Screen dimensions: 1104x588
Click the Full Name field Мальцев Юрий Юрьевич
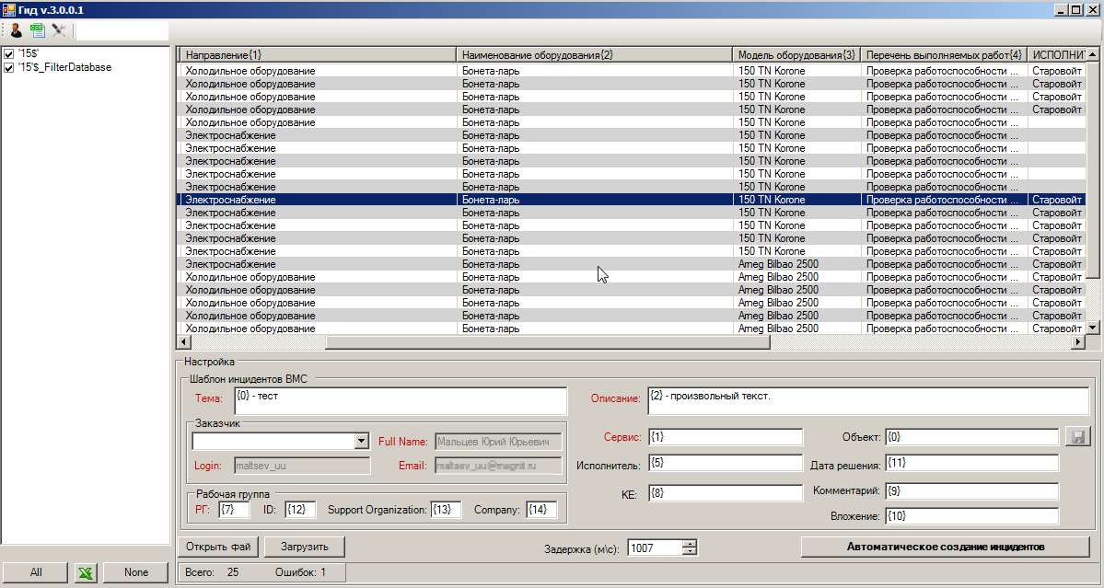click(498, 442)
